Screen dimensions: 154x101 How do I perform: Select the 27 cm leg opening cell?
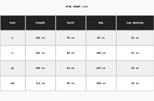click(x=135, y=53)
